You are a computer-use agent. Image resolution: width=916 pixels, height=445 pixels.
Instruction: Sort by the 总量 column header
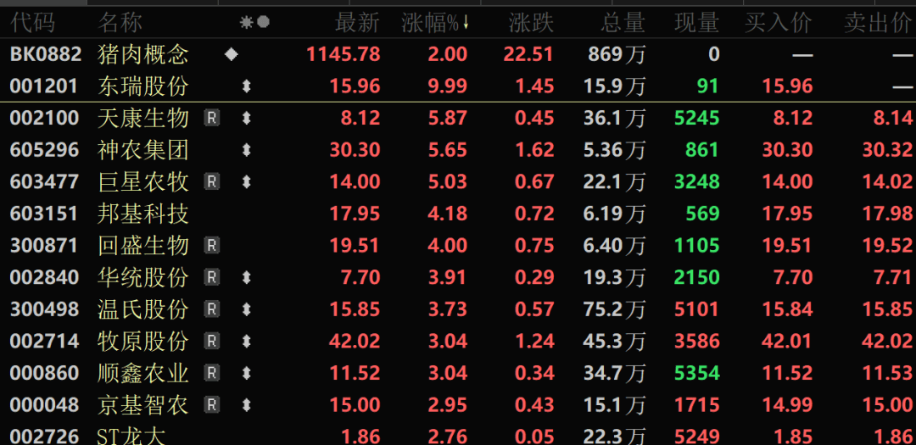[623, 24]
